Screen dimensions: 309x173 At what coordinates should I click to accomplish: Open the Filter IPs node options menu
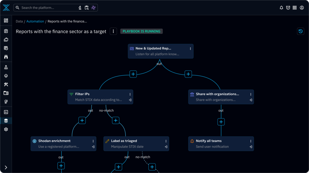130,94
